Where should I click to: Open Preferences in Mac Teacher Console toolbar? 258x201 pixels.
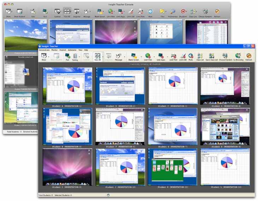click(x=173, y=12)
